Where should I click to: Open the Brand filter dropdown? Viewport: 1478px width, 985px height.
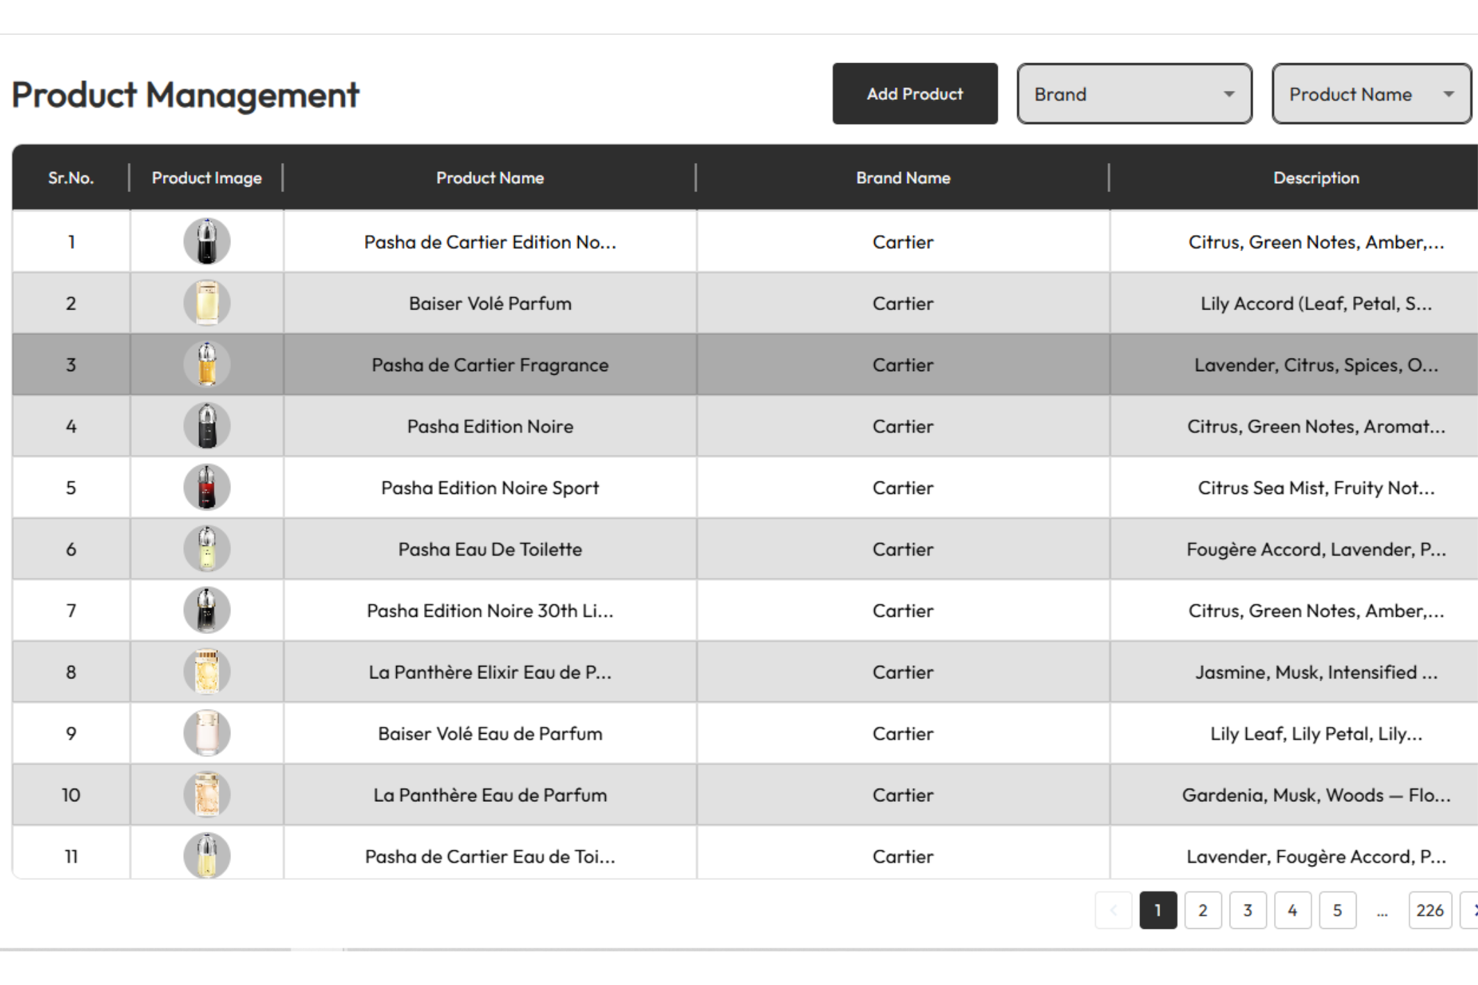[x=1135, y=94]
